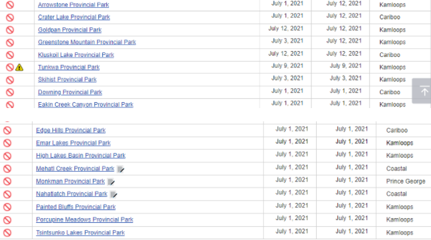The image size is (431, 240).
Task: Click the note icon next to Monkman Park
Action: pos(112,182)
